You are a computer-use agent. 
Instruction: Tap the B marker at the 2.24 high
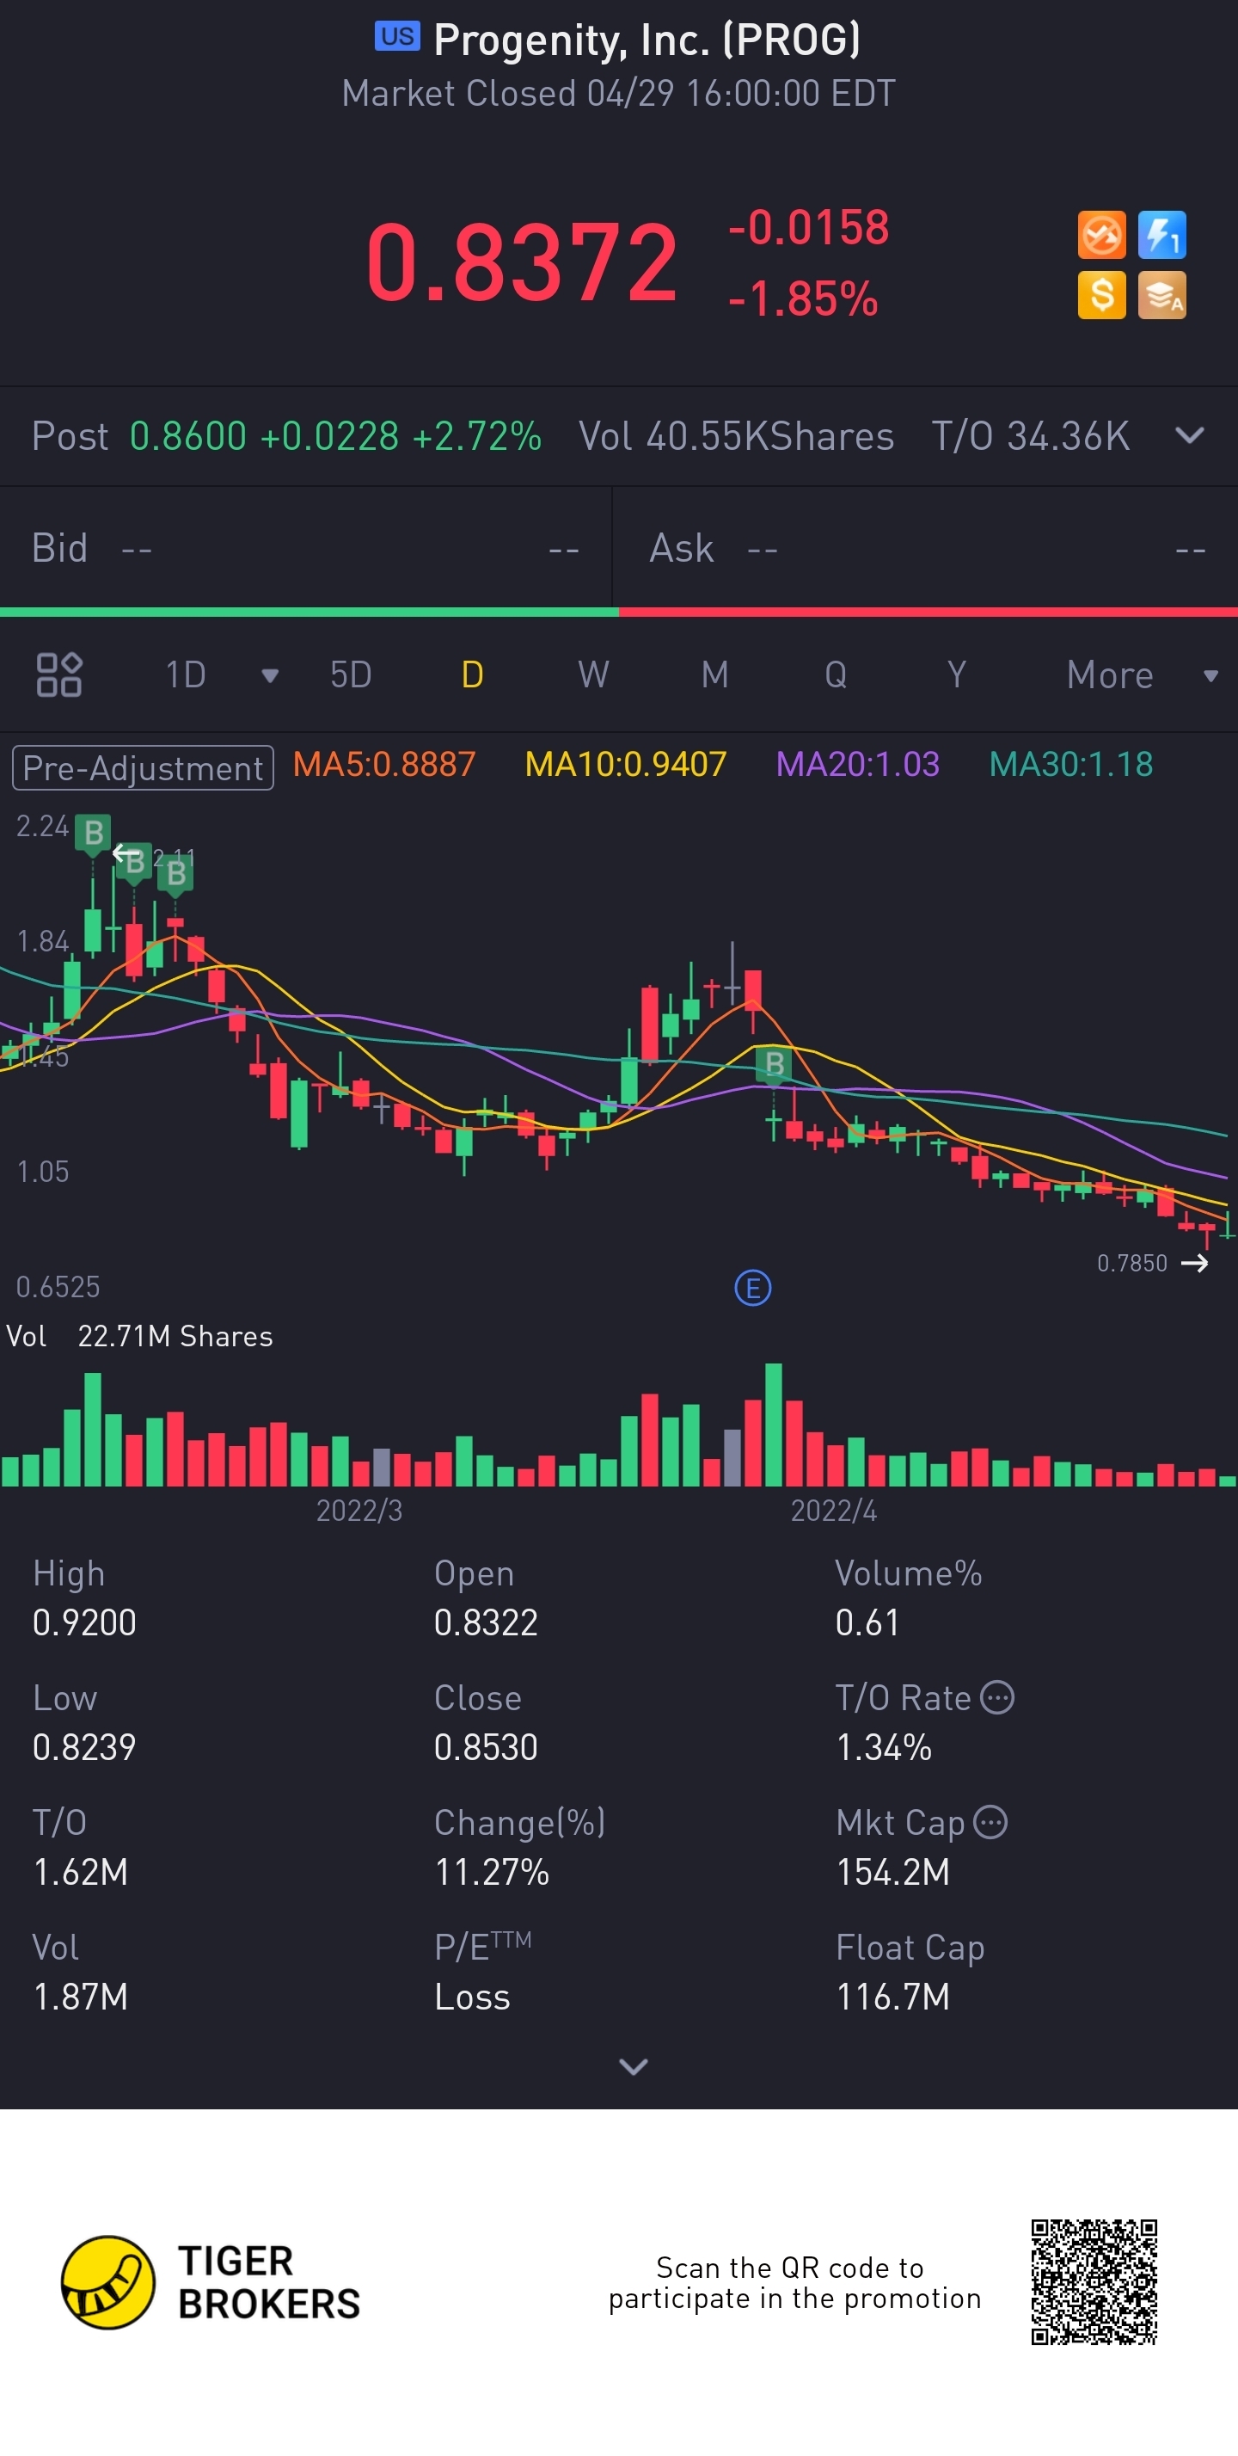tap(93, 834)
